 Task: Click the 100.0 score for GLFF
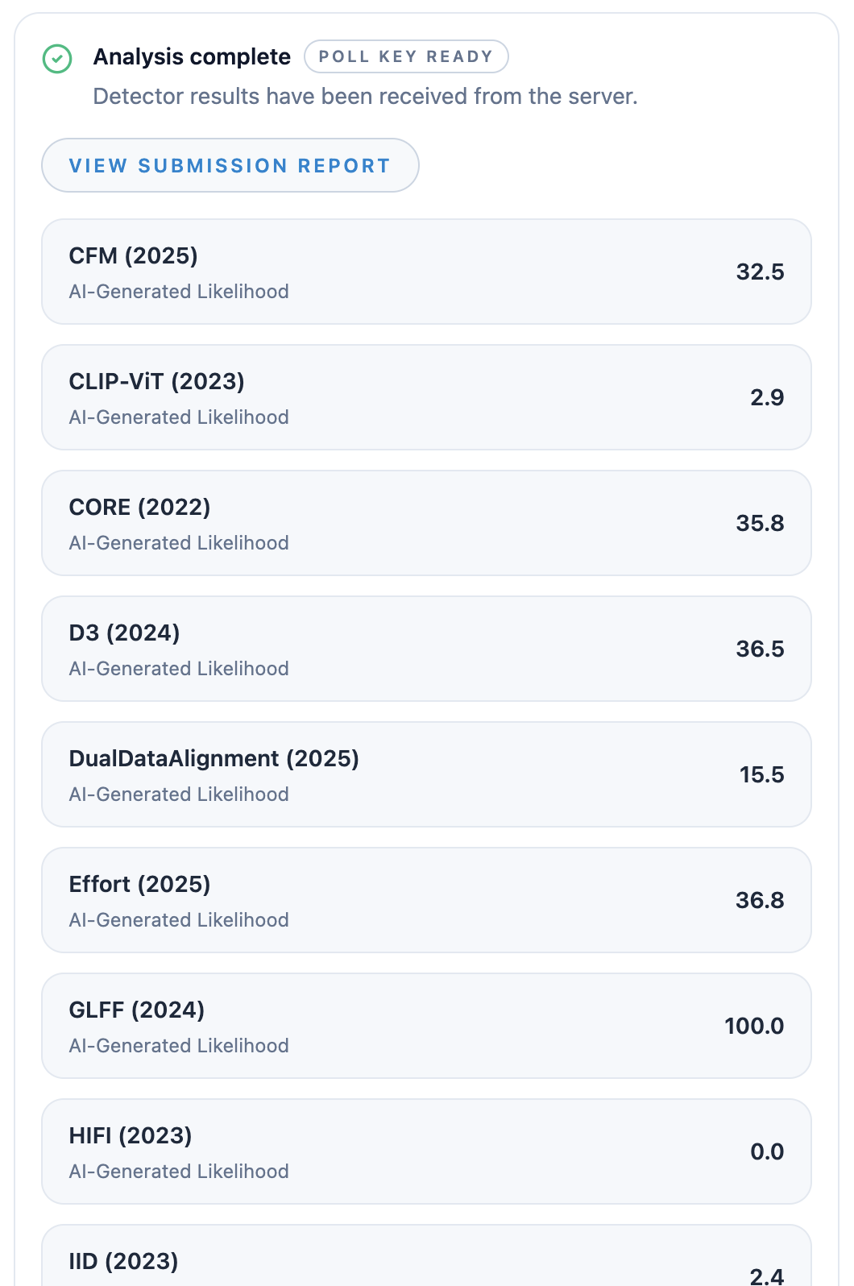tap(754, 1026)
